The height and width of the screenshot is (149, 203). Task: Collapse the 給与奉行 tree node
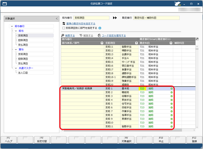[12, 26]
